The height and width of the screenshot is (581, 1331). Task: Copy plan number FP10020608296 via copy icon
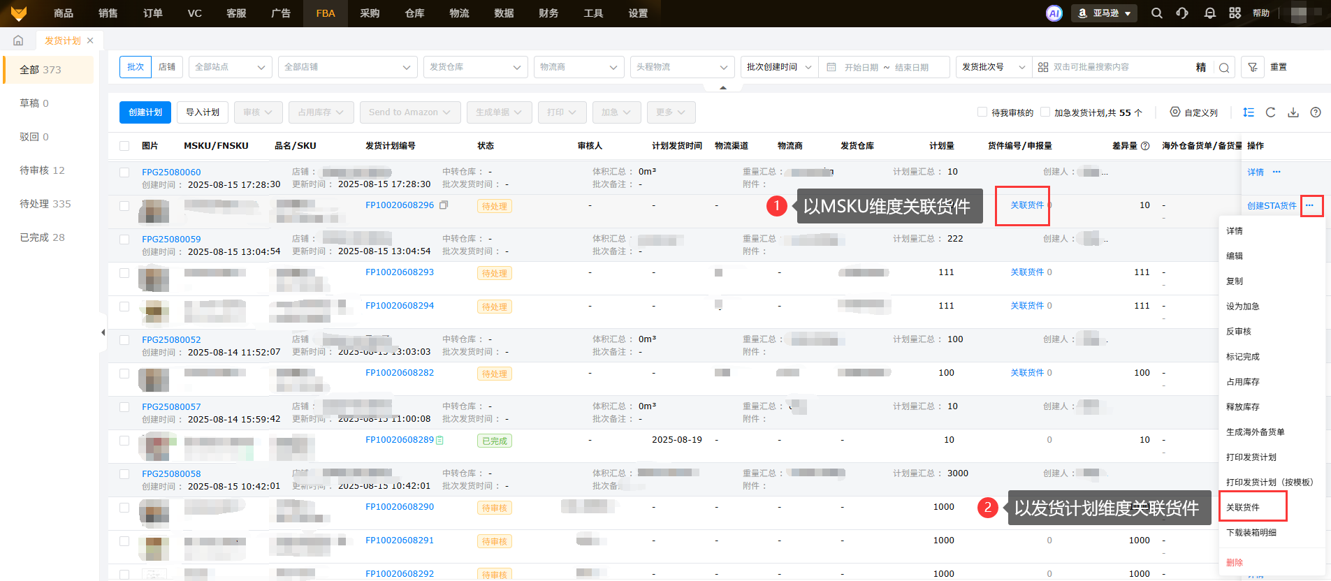click(444, 205)
